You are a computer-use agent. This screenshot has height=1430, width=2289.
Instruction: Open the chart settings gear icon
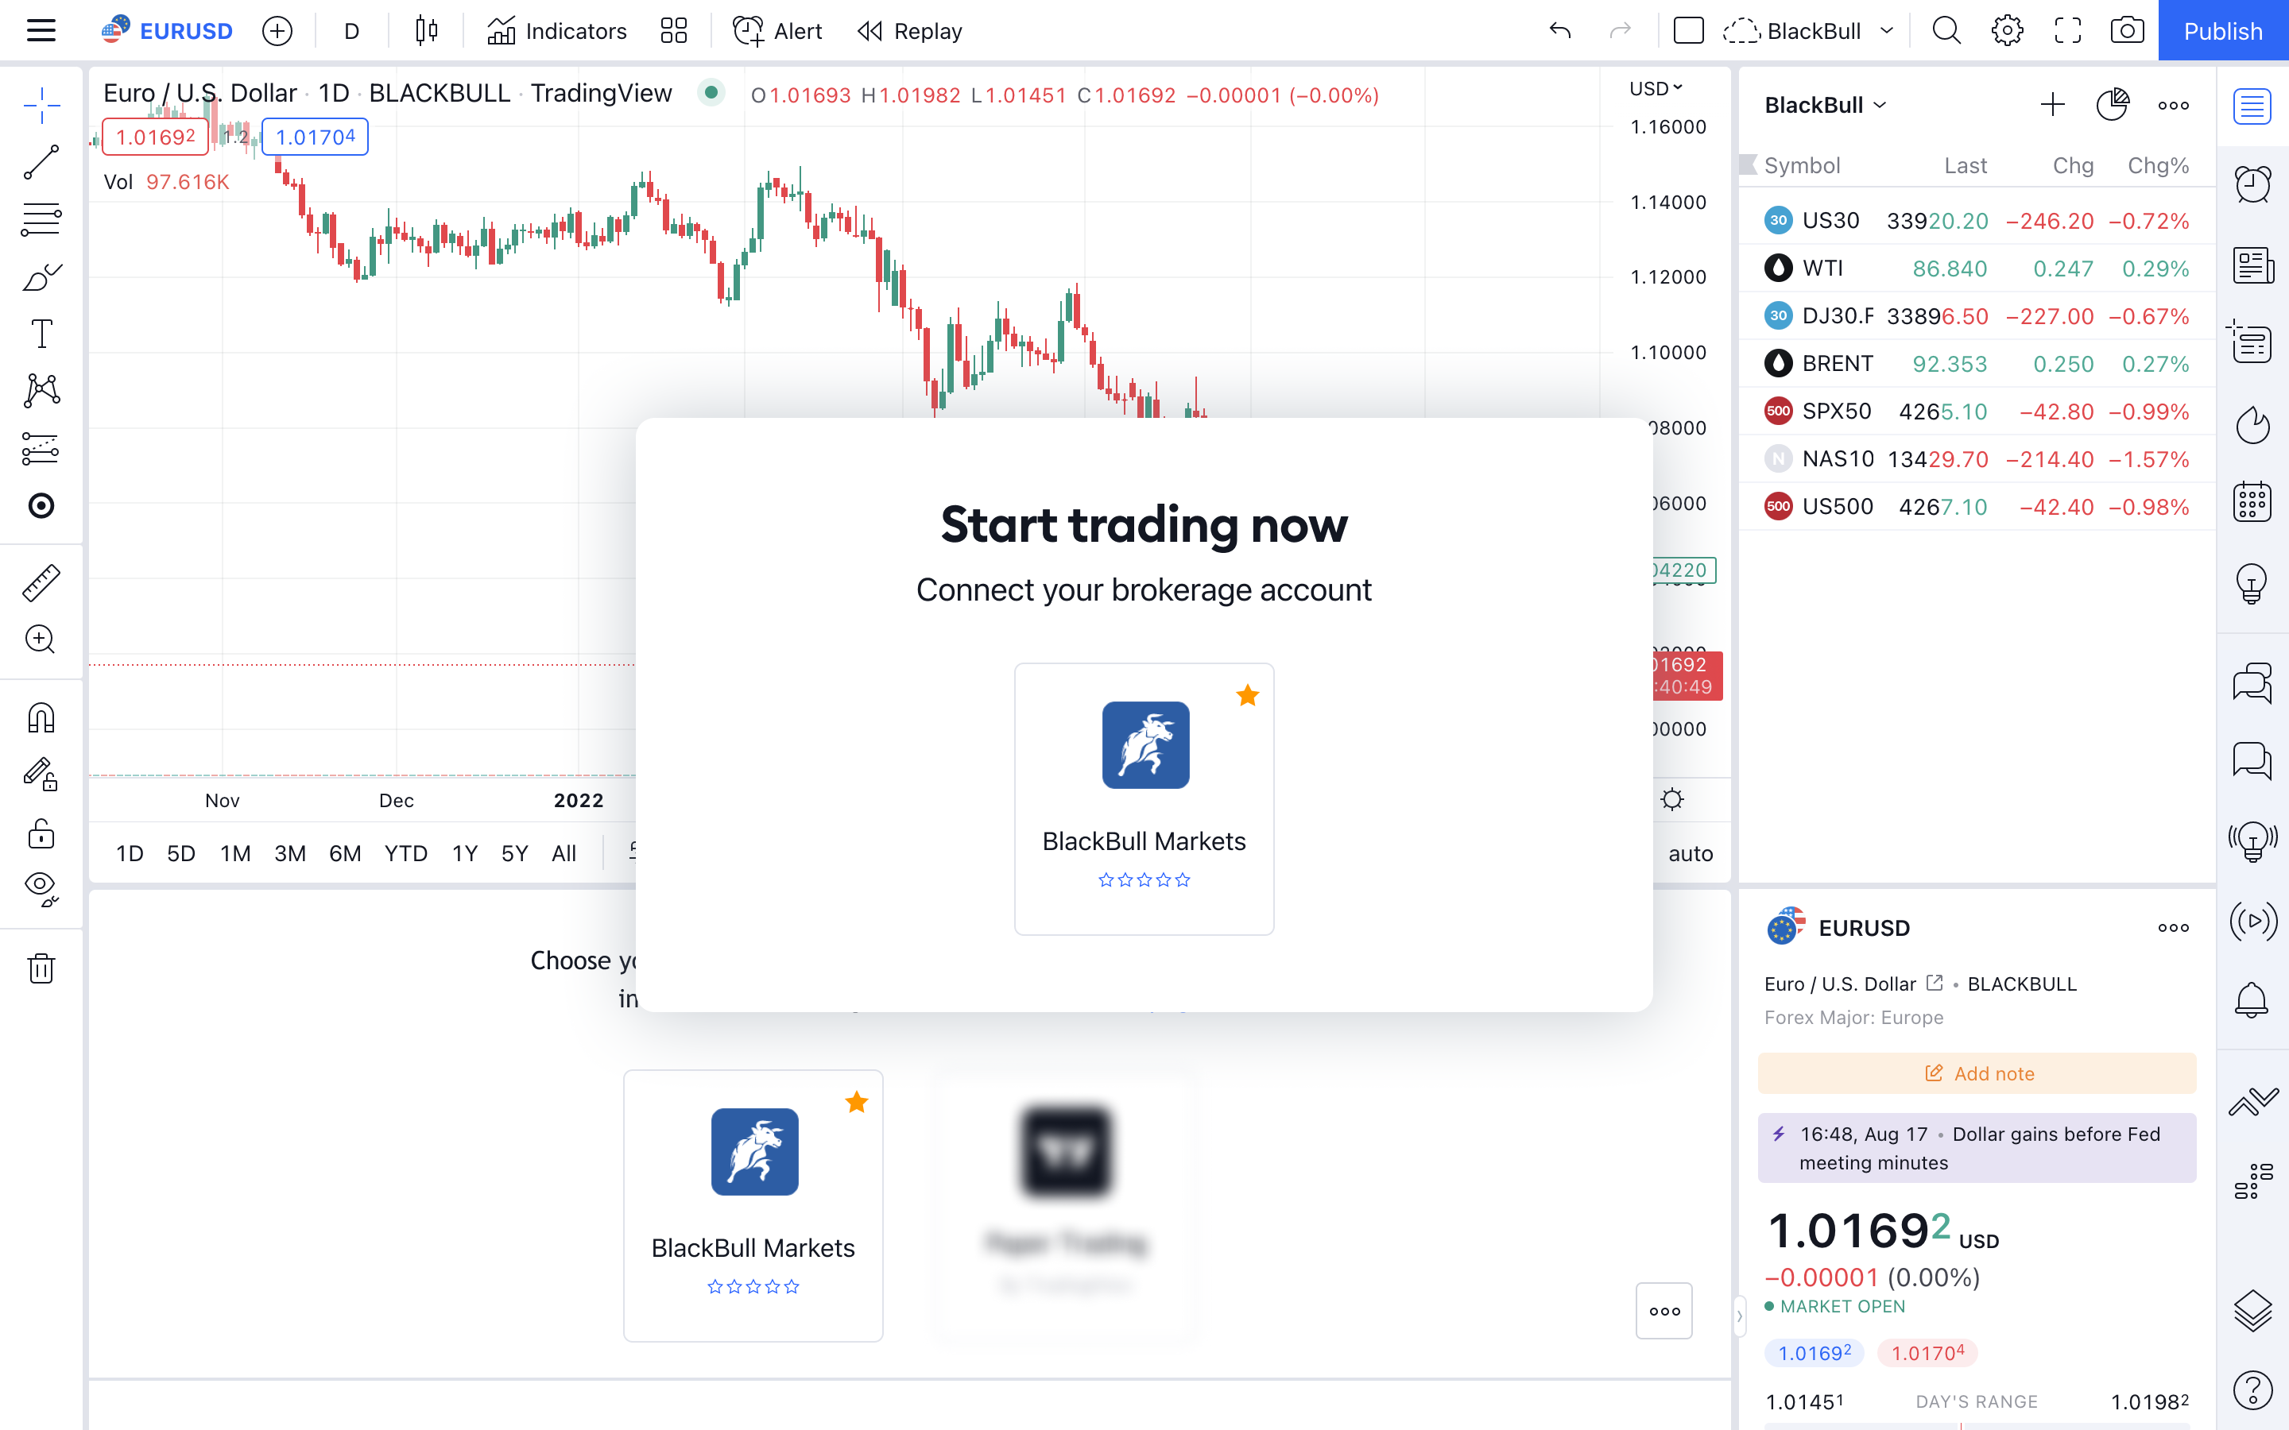pos(2007,31)
